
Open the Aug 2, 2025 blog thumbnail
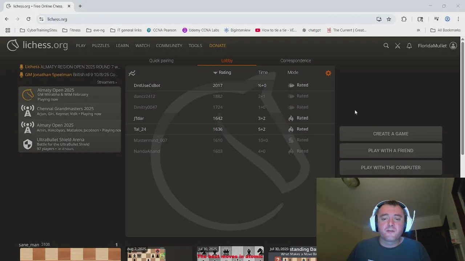pyautogui.click(x=159, y=253)
